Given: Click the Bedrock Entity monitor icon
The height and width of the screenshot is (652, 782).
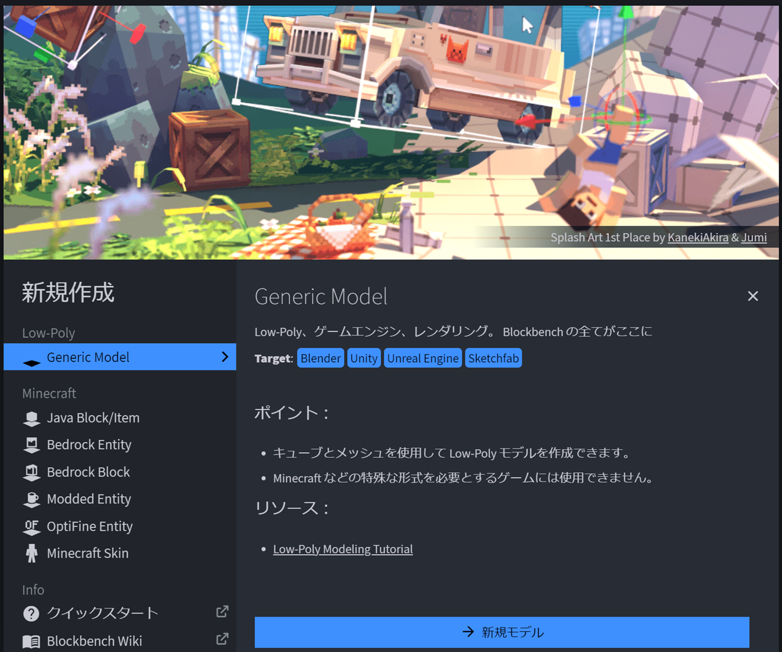Looking at the screenshot, I should coord(32,445).
